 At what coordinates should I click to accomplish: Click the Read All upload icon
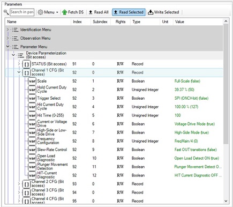pos(91,12)
